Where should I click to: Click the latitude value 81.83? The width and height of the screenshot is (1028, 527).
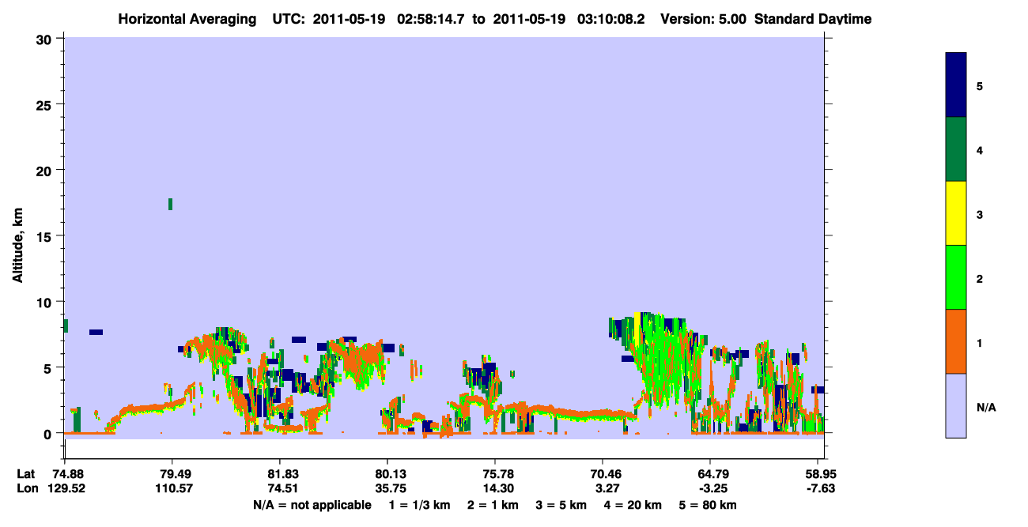280,474
